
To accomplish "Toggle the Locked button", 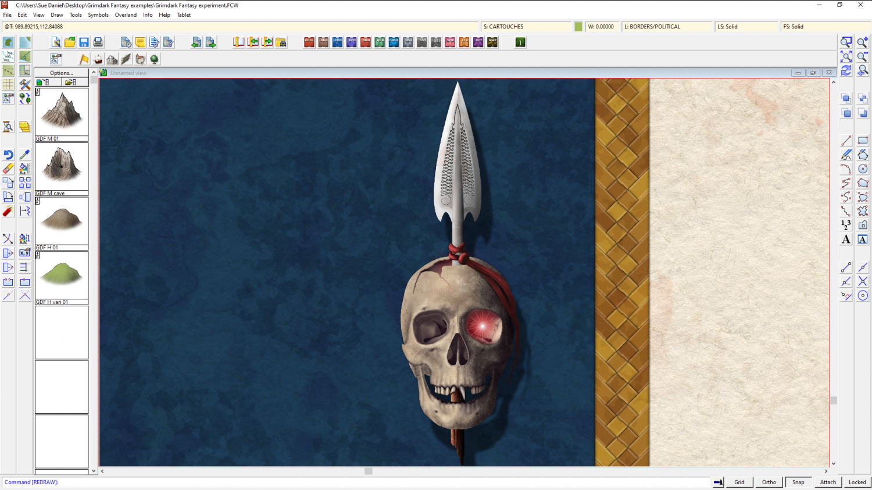I will click(857, 482).
